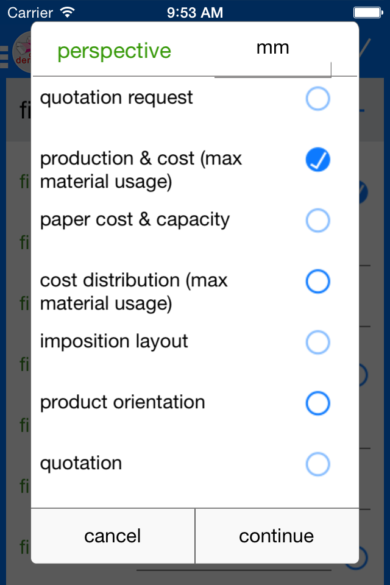
Task: Click the product orientation label text
Action: (122, 402)
